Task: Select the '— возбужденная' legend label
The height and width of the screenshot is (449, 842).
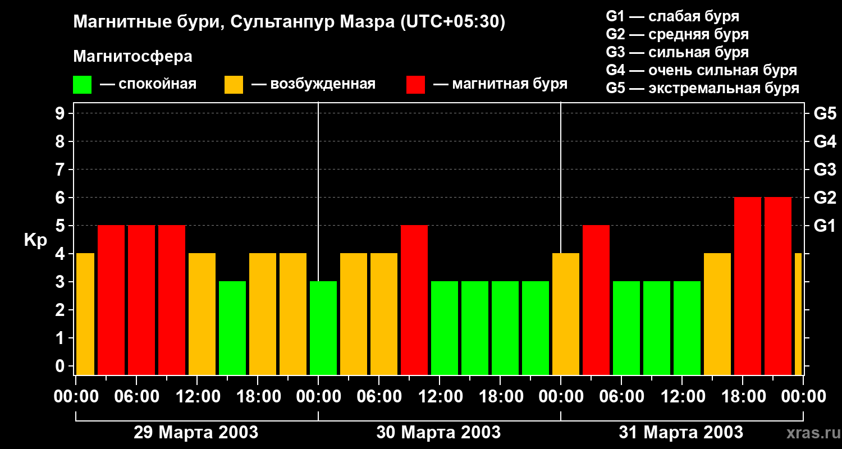Action: pos(313,84)
